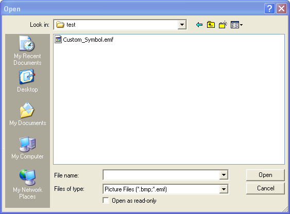Open the Views menu icon

point(236,25)
